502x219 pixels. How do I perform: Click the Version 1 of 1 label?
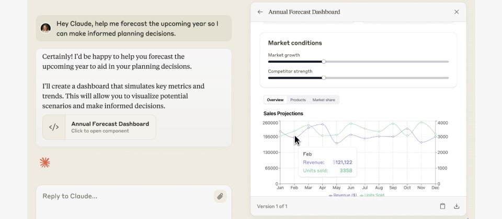[x=272, y=206]
